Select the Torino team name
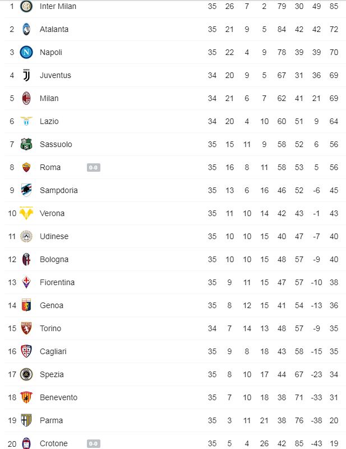The image size is (346, 449). pos(50,328)
